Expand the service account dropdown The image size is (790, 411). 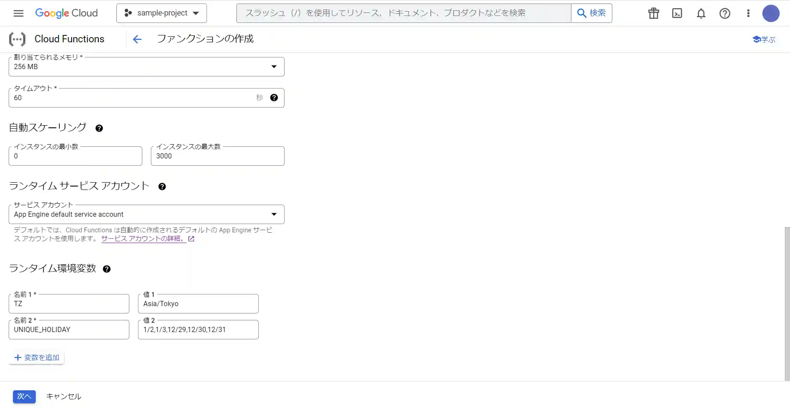pyautogui.click(x=147, y=214)
